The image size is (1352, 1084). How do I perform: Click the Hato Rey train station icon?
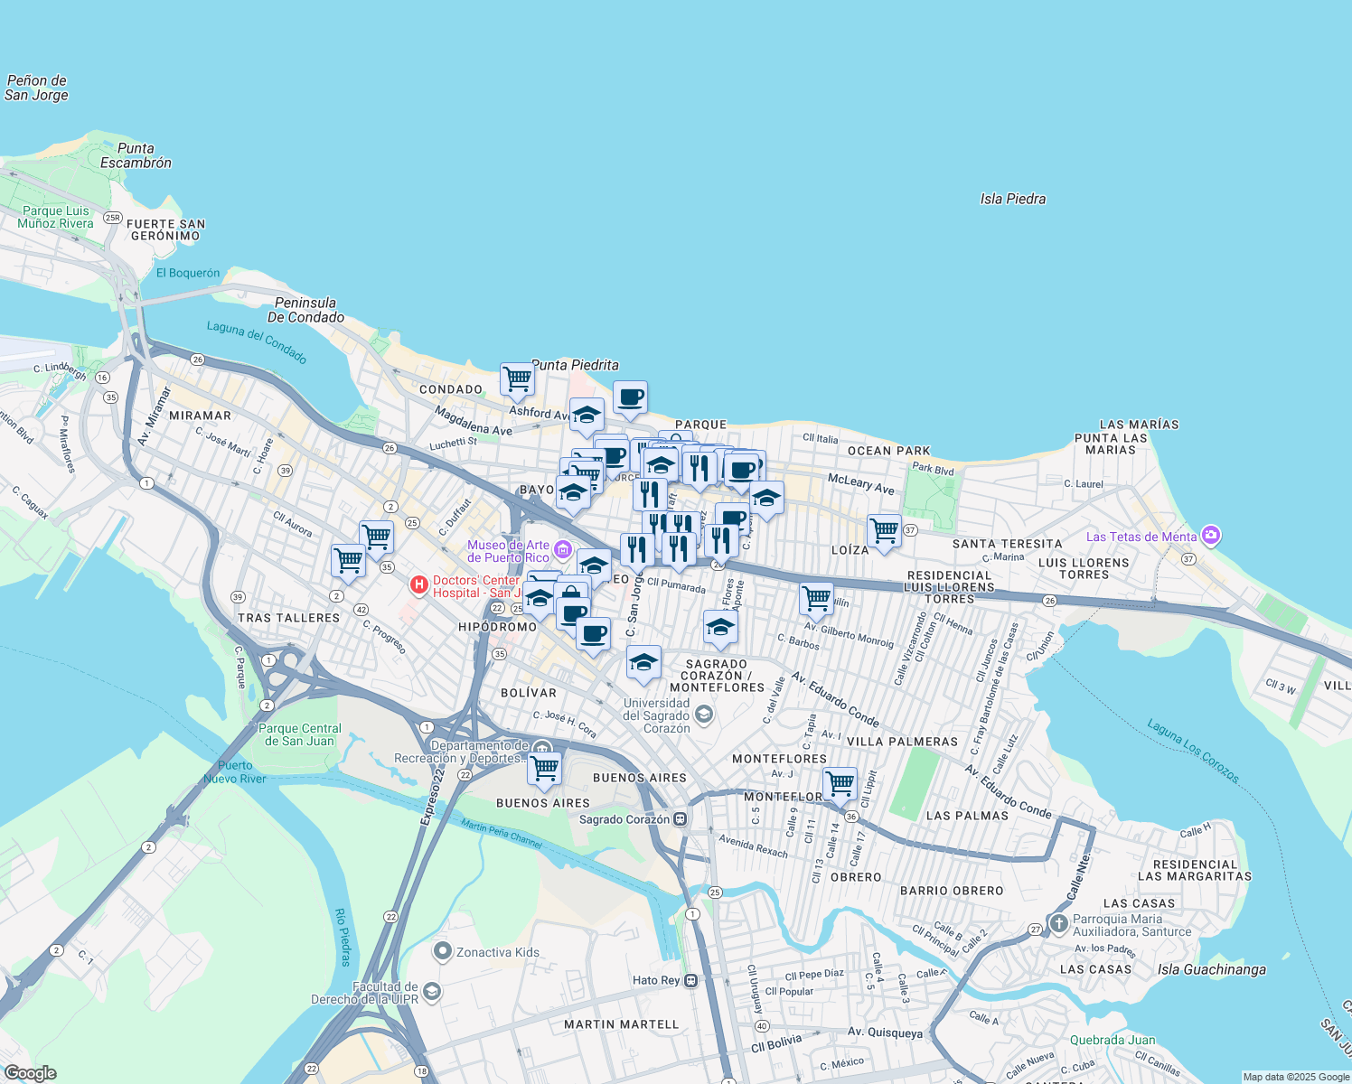690,978
